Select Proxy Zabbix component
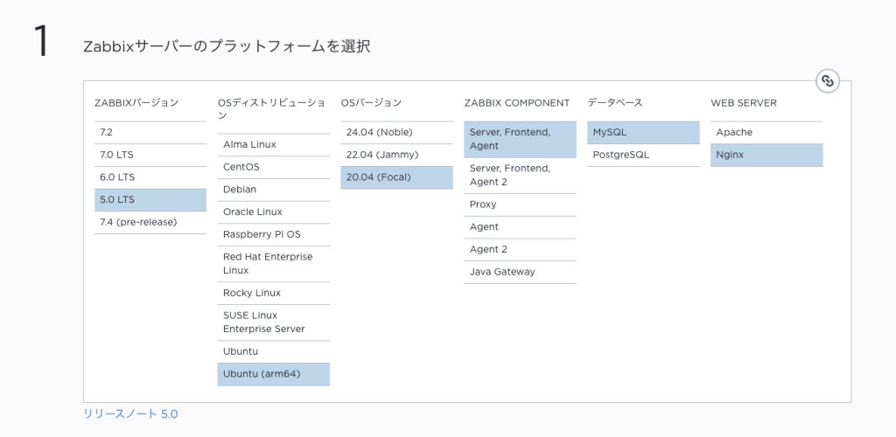 coord(520,205)
